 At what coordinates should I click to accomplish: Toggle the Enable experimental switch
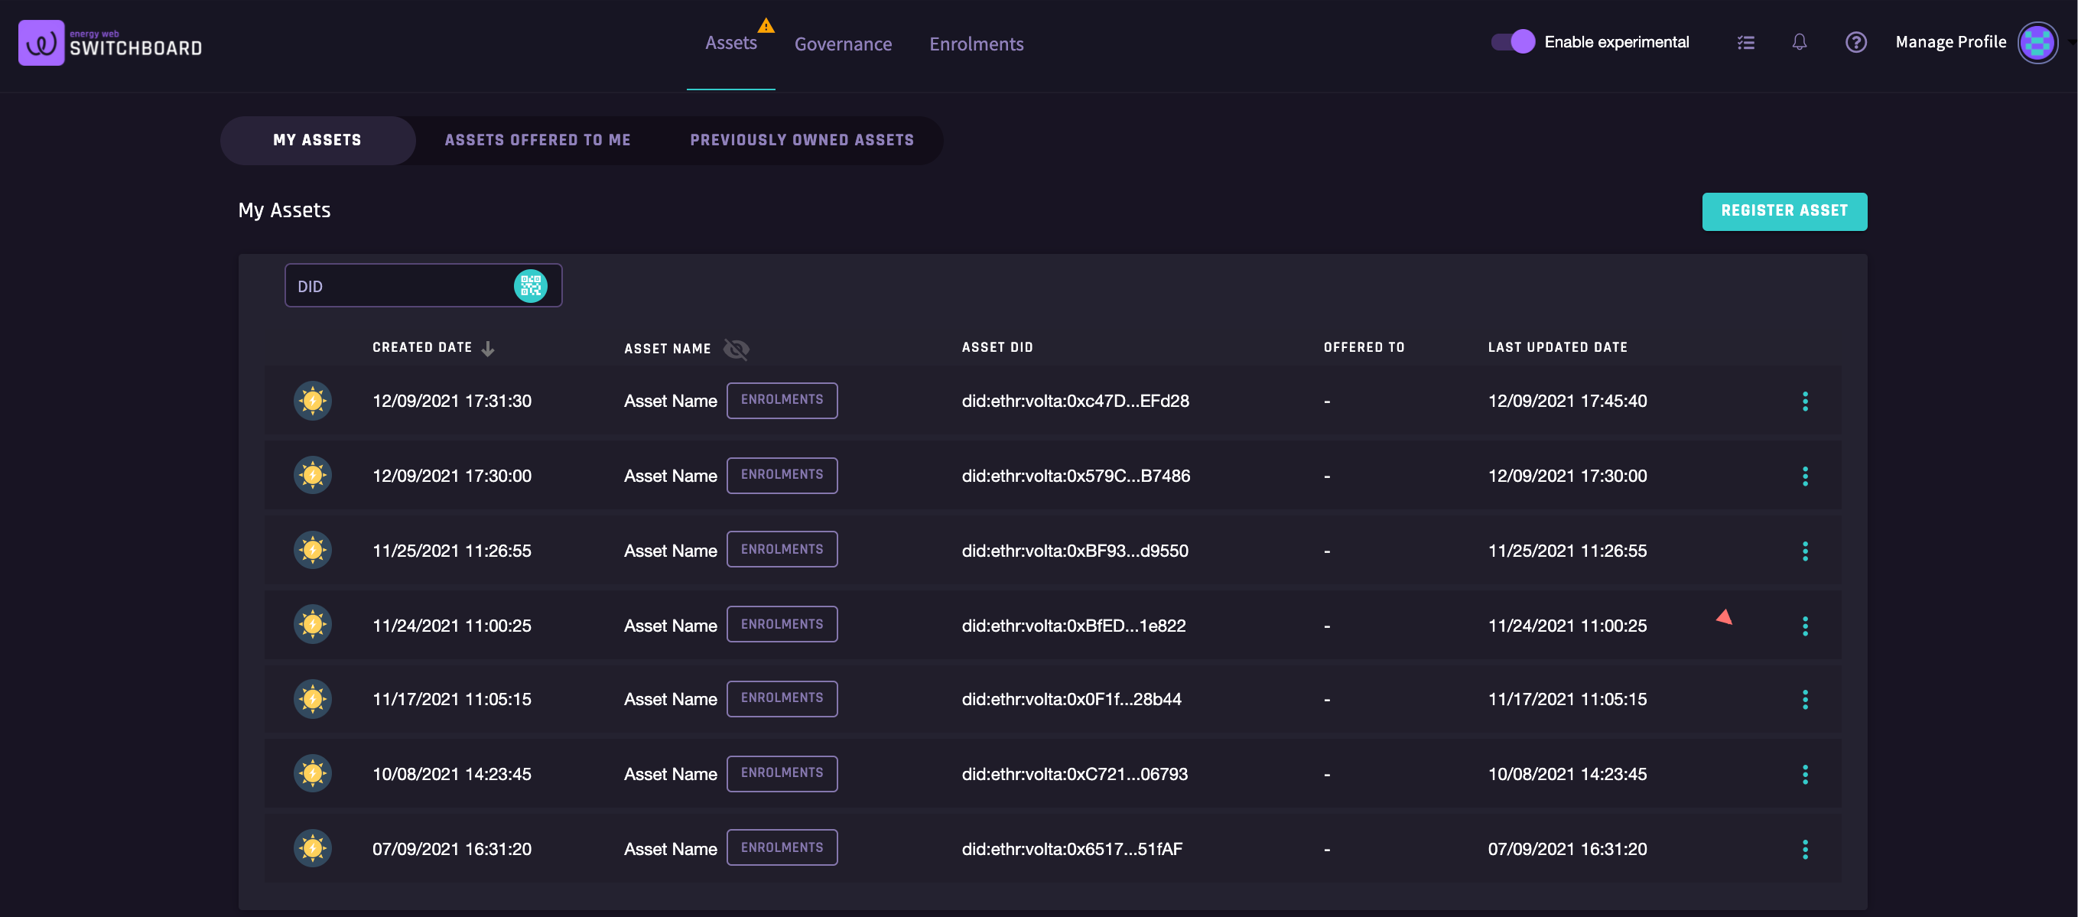coord(1513,42)
